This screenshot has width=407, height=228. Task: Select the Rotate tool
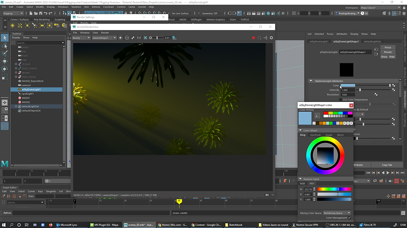click(x=5, y=69)
